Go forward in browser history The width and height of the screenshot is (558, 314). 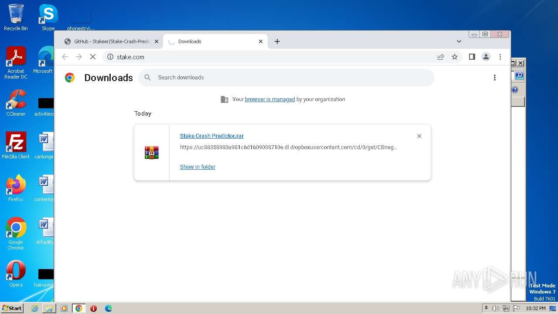pos(79,57)
